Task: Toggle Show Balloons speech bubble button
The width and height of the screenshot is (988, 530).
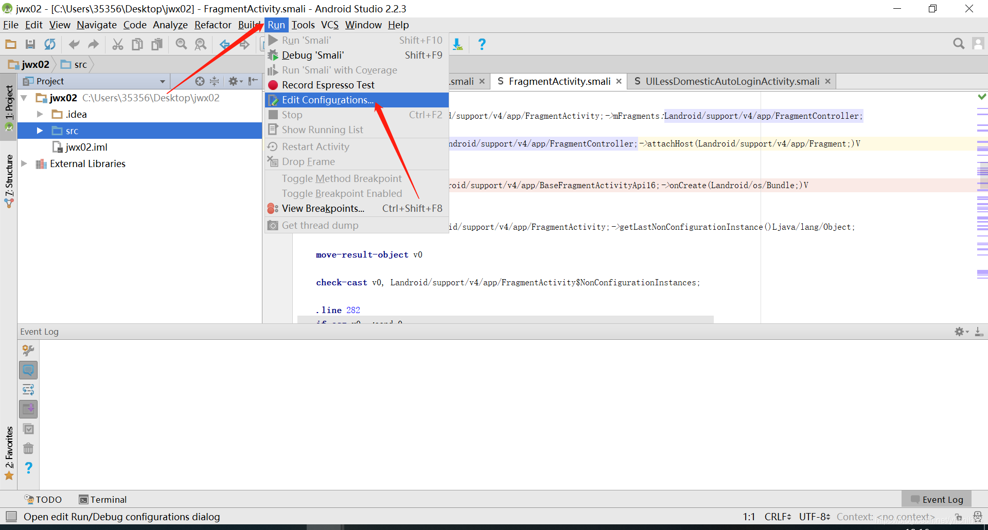Action: pos(28,370)
